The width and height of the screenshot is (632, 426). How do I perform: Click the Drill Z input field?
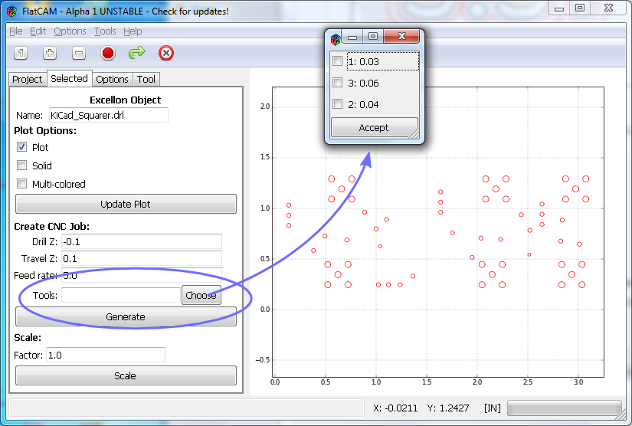click(x=141, y=242)
